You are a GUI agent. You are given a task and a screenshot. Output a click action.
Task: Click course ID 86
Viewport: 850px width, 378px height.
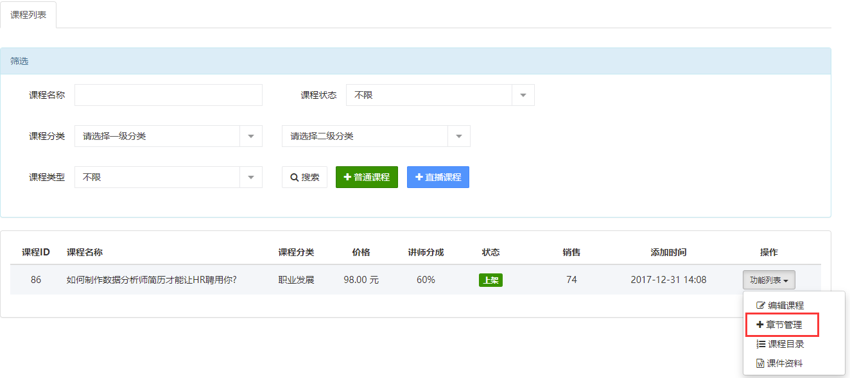coord(36,280)
